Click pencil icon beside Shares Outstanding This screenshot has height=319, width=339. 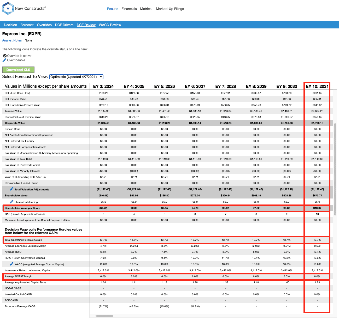click(x=11, y=202)
